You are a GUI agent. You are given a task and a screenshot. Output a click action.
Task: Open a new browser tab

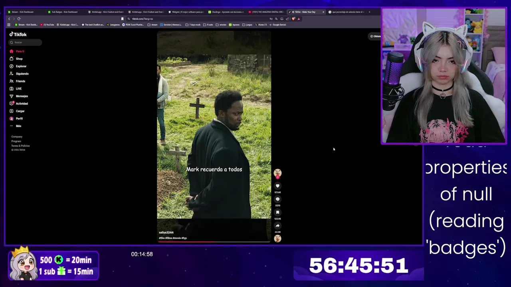point(369,12)
